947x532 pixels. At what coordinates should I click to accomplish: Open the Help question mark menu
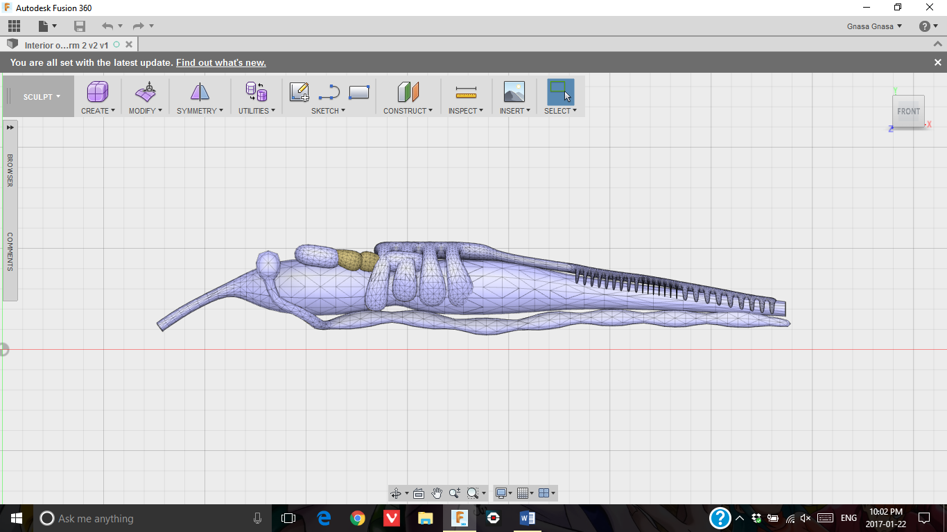pos(928,26)
